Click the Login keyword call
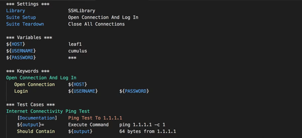302x138 pixels. click(x=21, y=91)
